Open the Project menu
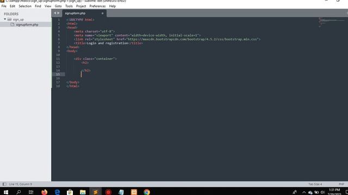The width and height of the screenshot is (348, 195). click(x=81, y=6)
